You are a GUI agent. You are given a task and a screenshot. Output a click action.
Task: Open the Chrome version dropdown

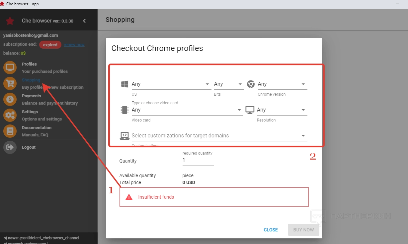point(283,84)
